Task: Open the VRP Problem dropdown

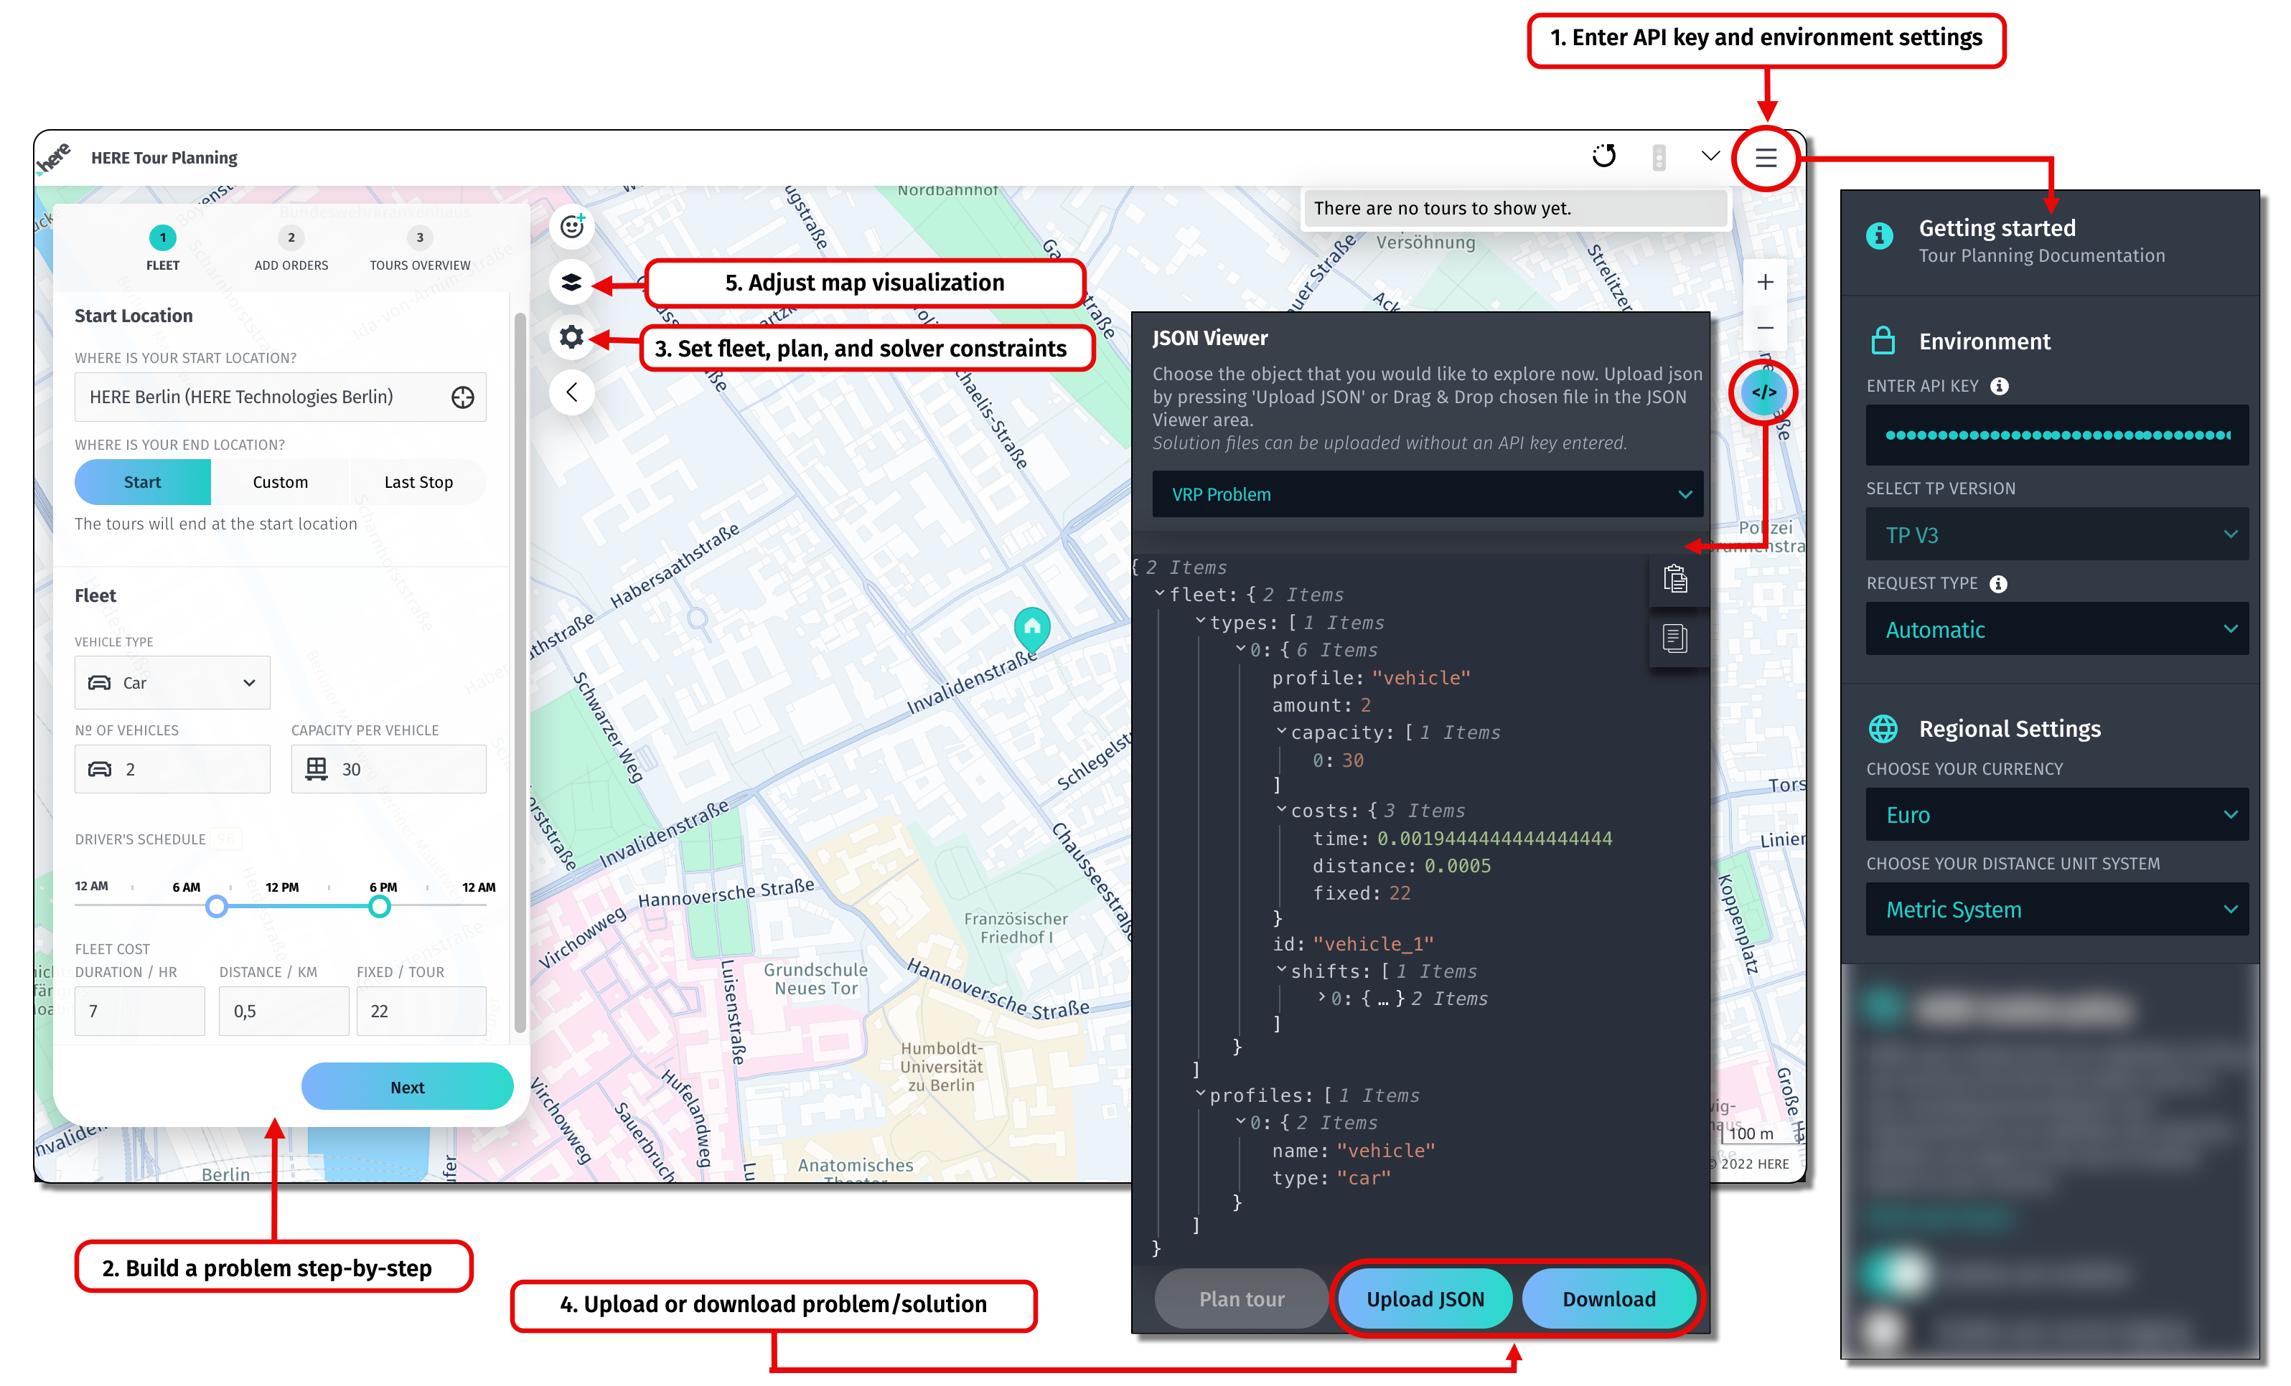Action: click(x=1428, y=494)
